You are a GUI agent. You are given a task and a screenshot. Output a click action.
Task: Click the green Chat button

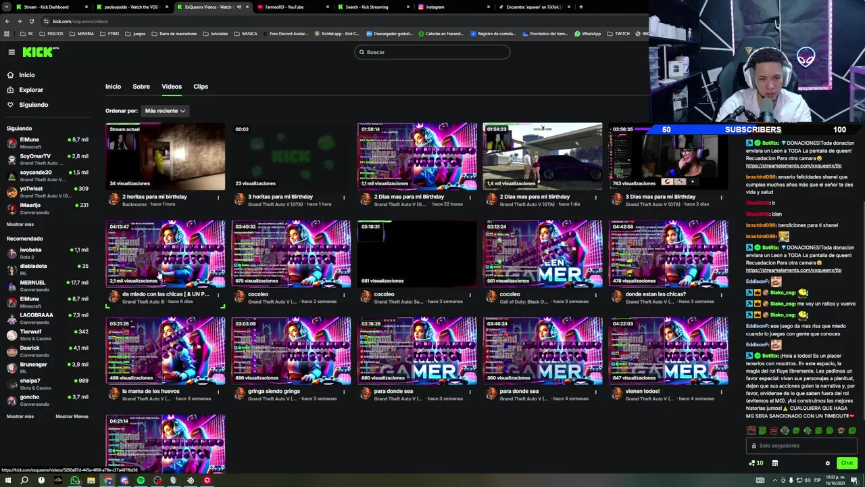[x=847, y=463]
